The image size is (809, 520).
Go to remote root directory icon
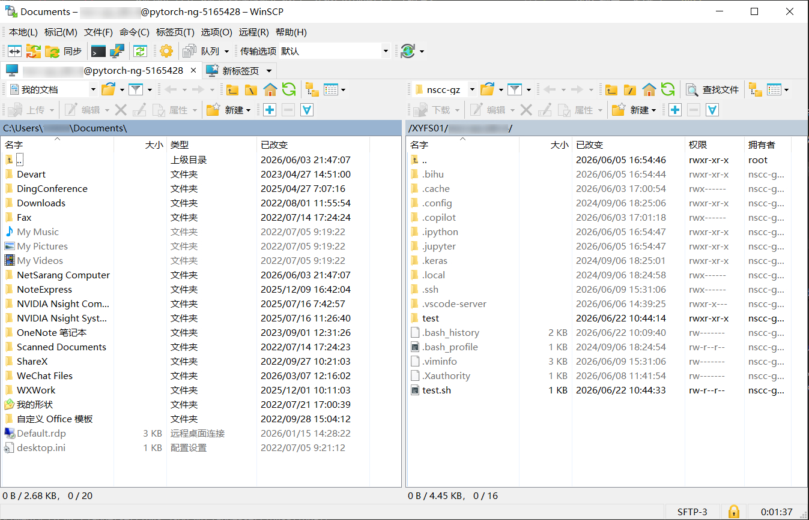point(630,90)
